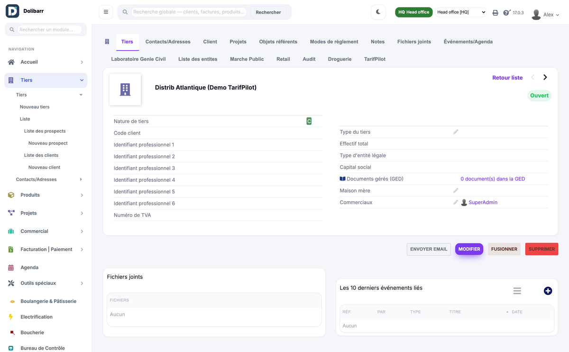Open the Fichiers joints tab
This screenshot has width=569, height=352.
(414, 42)
